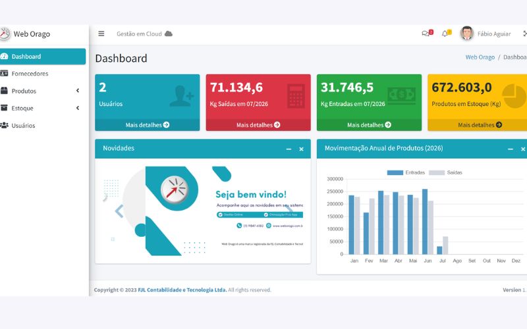Viewport: 527px width, 329px height.
Task: Click the Fev Entradas bar in the chart
Action: (366, 234)
